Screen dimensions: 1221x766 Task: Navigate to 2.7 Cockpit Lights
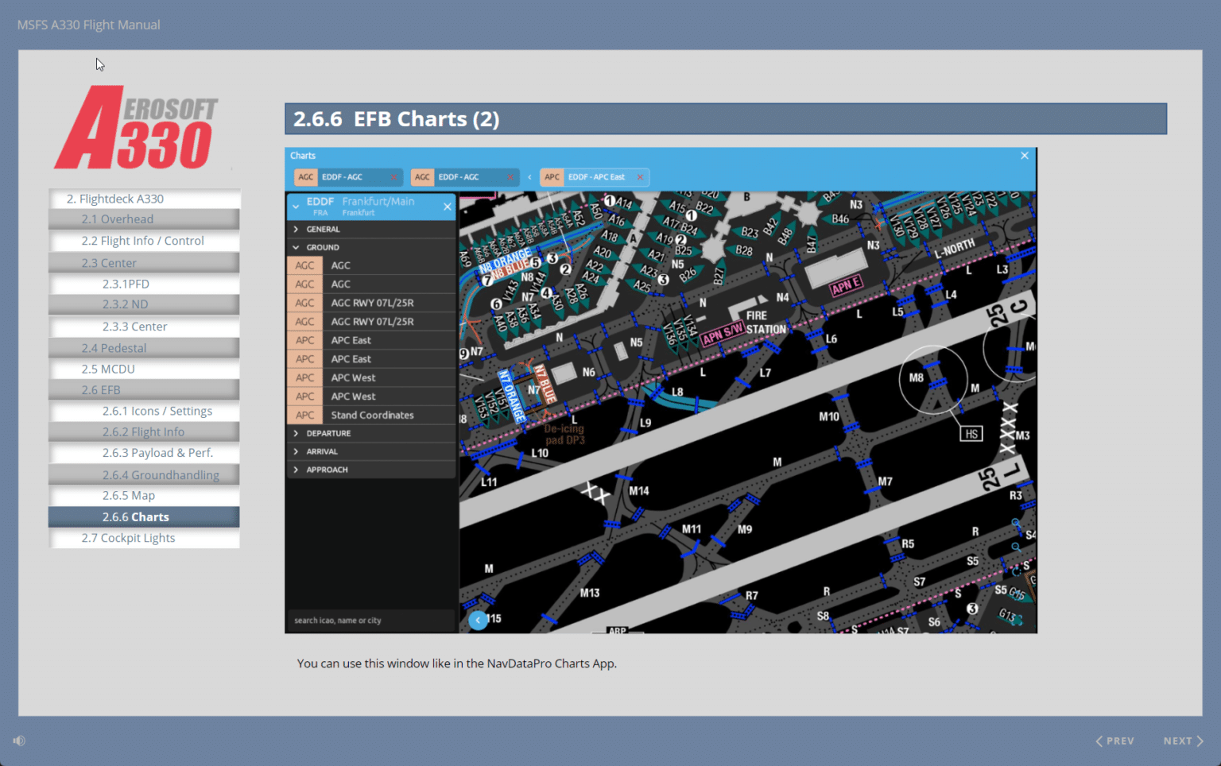pyautogui.click(x=144, y=538)
